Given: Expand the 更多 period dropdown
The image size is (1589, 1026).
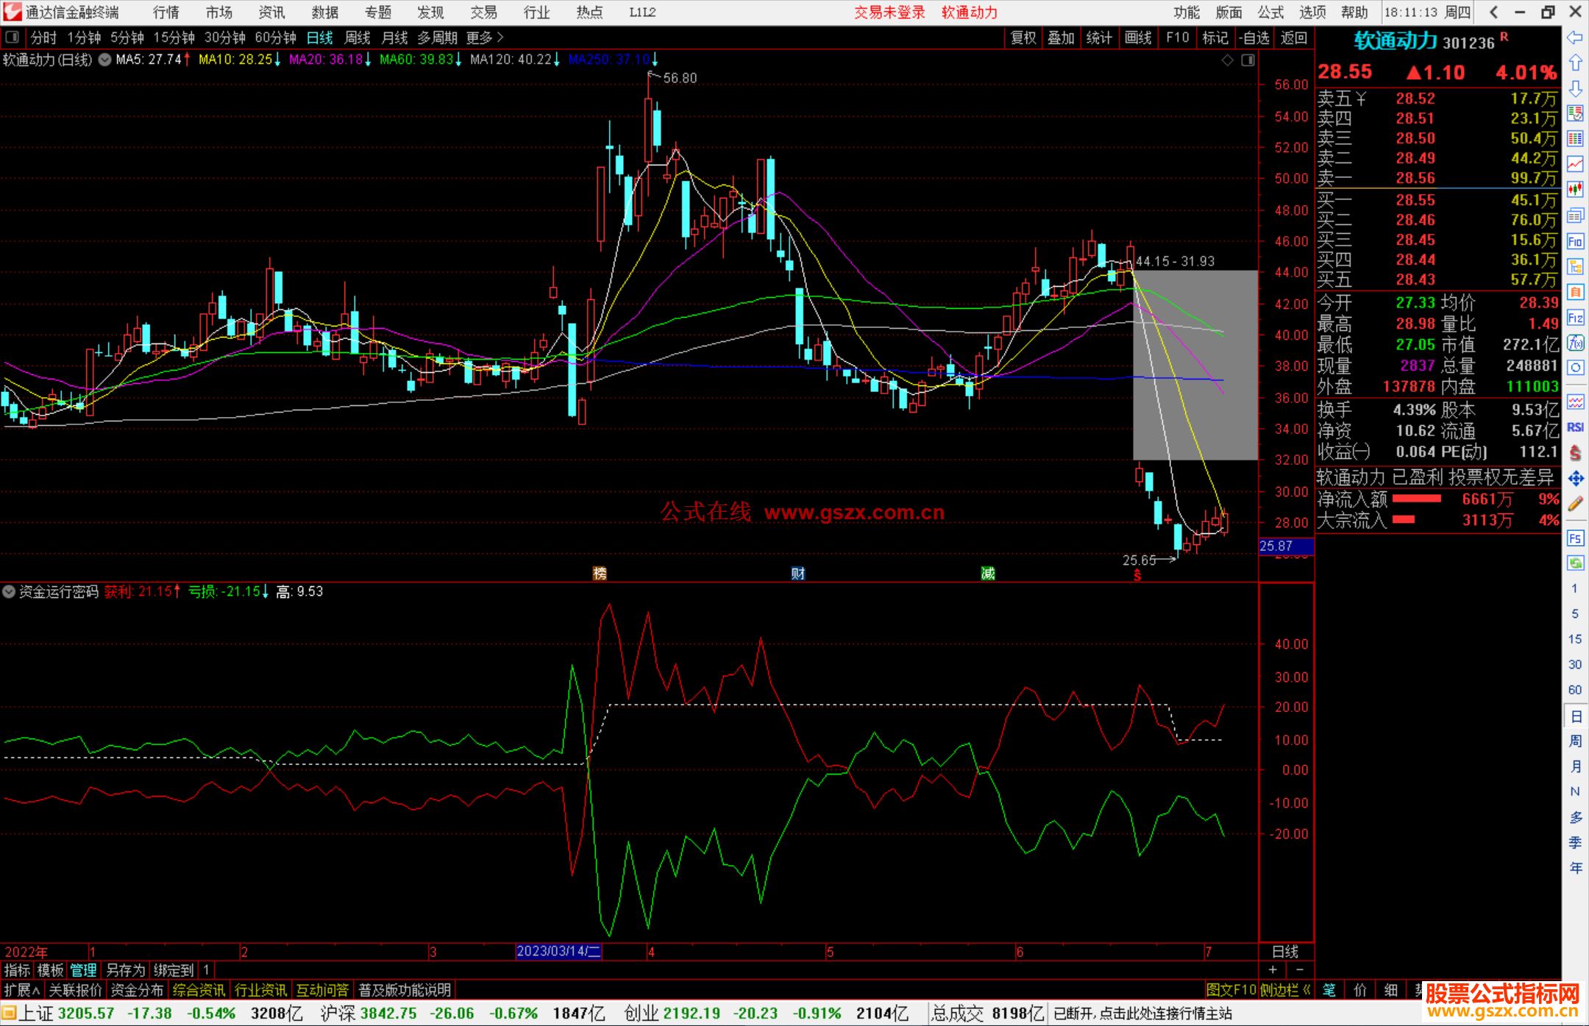Looking at the screenshot, I should 484,38.
